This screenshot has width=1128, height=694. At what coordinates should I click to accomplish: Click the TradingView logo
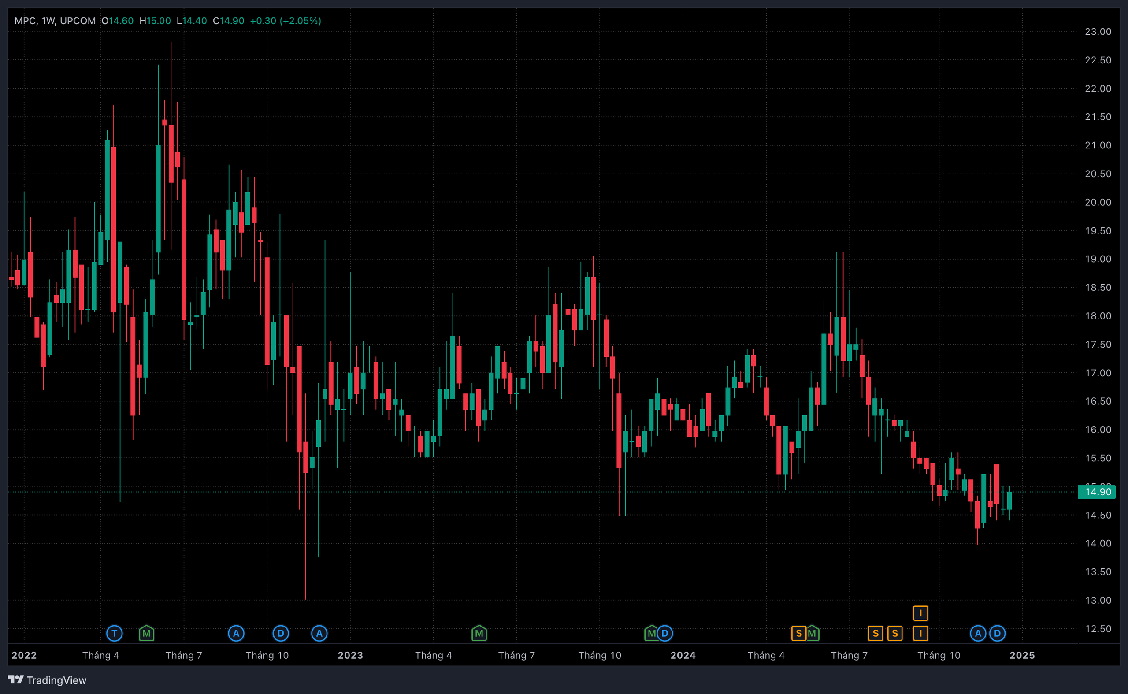pos(47,680)
